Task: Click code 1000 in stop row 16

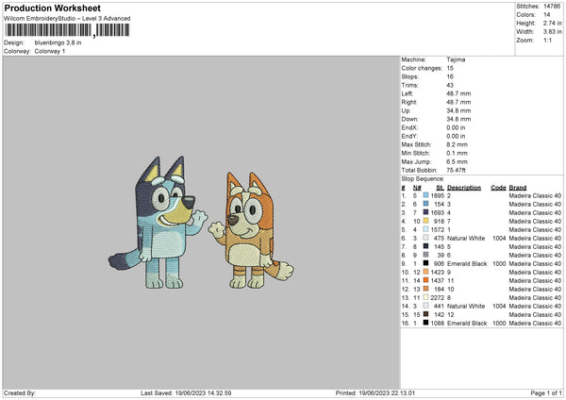Action: (x=499, y=323)
